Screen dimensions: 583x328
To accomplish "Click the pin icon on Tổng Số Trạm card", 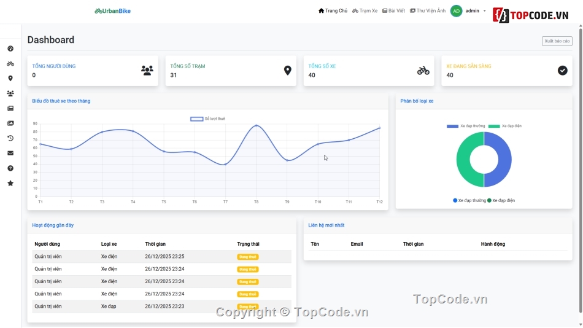I will [287, 71].
